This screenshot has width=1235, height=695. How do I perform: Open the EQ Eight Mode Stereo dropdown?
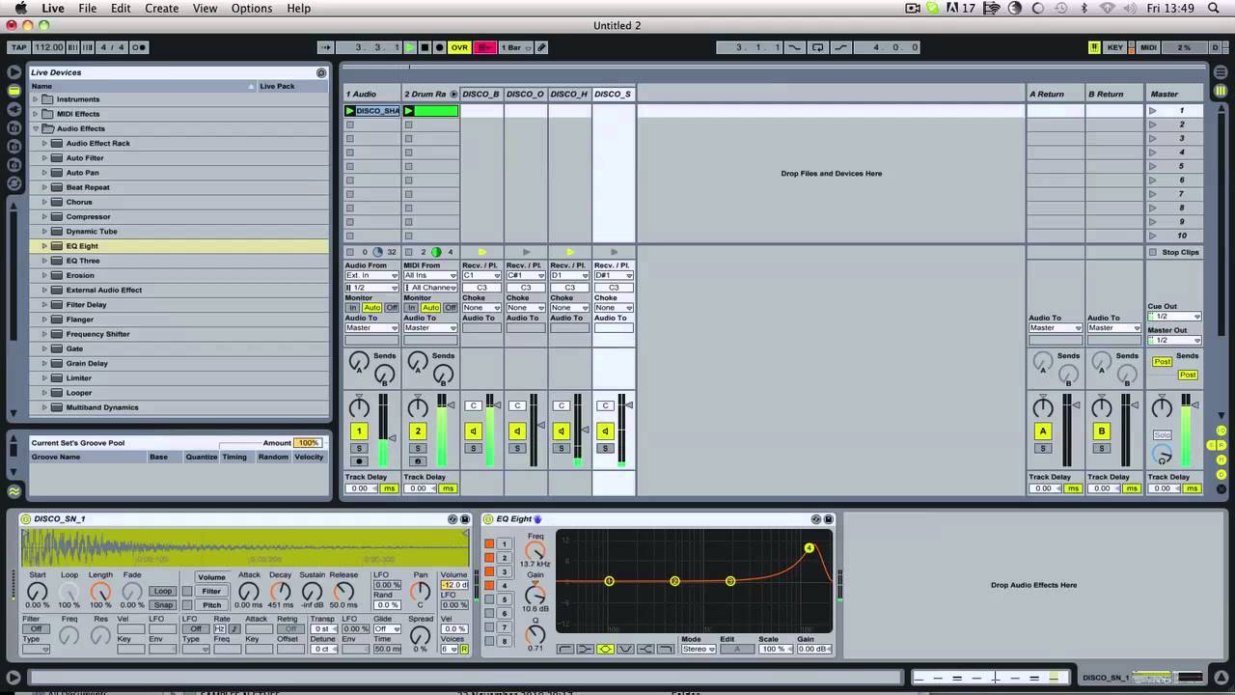pos(699,650)
